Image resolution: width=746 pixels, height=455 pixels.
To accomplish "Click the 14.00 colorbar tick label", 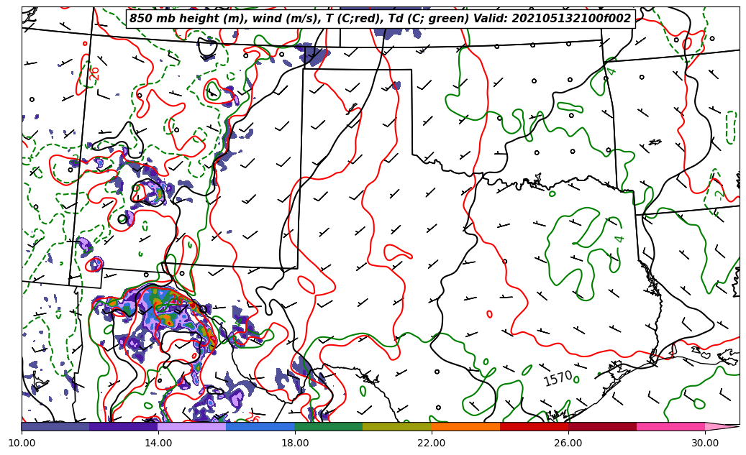I will [158, 443].
